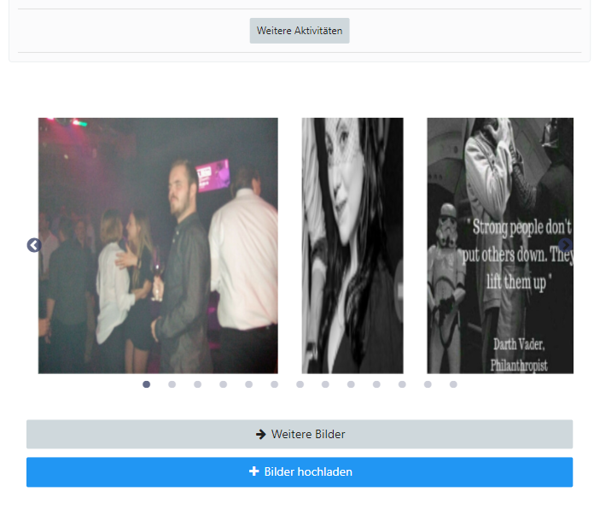Click Bilder hochladen to upload images

(x=300, y=471)
